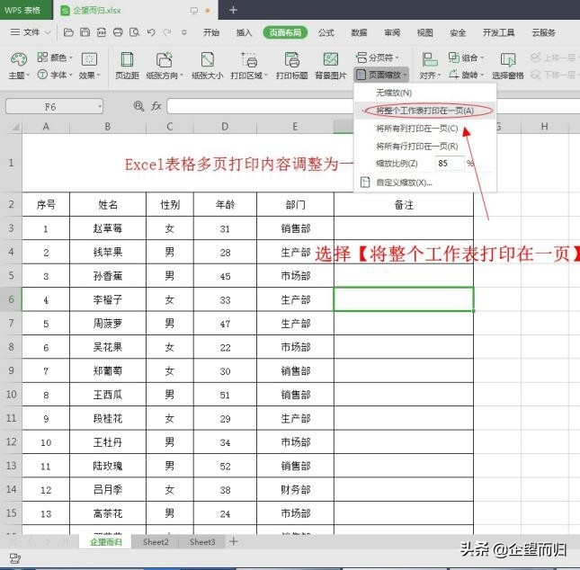Switch to the 插入 ribbon tab
The width and height of the screenshot is (580, 570).
tap(244, 32)
